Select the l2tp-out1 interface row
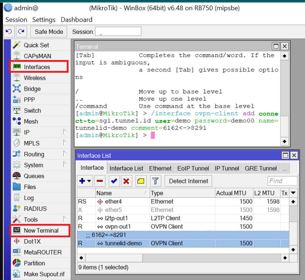The image size is (305, 280). 183,218
